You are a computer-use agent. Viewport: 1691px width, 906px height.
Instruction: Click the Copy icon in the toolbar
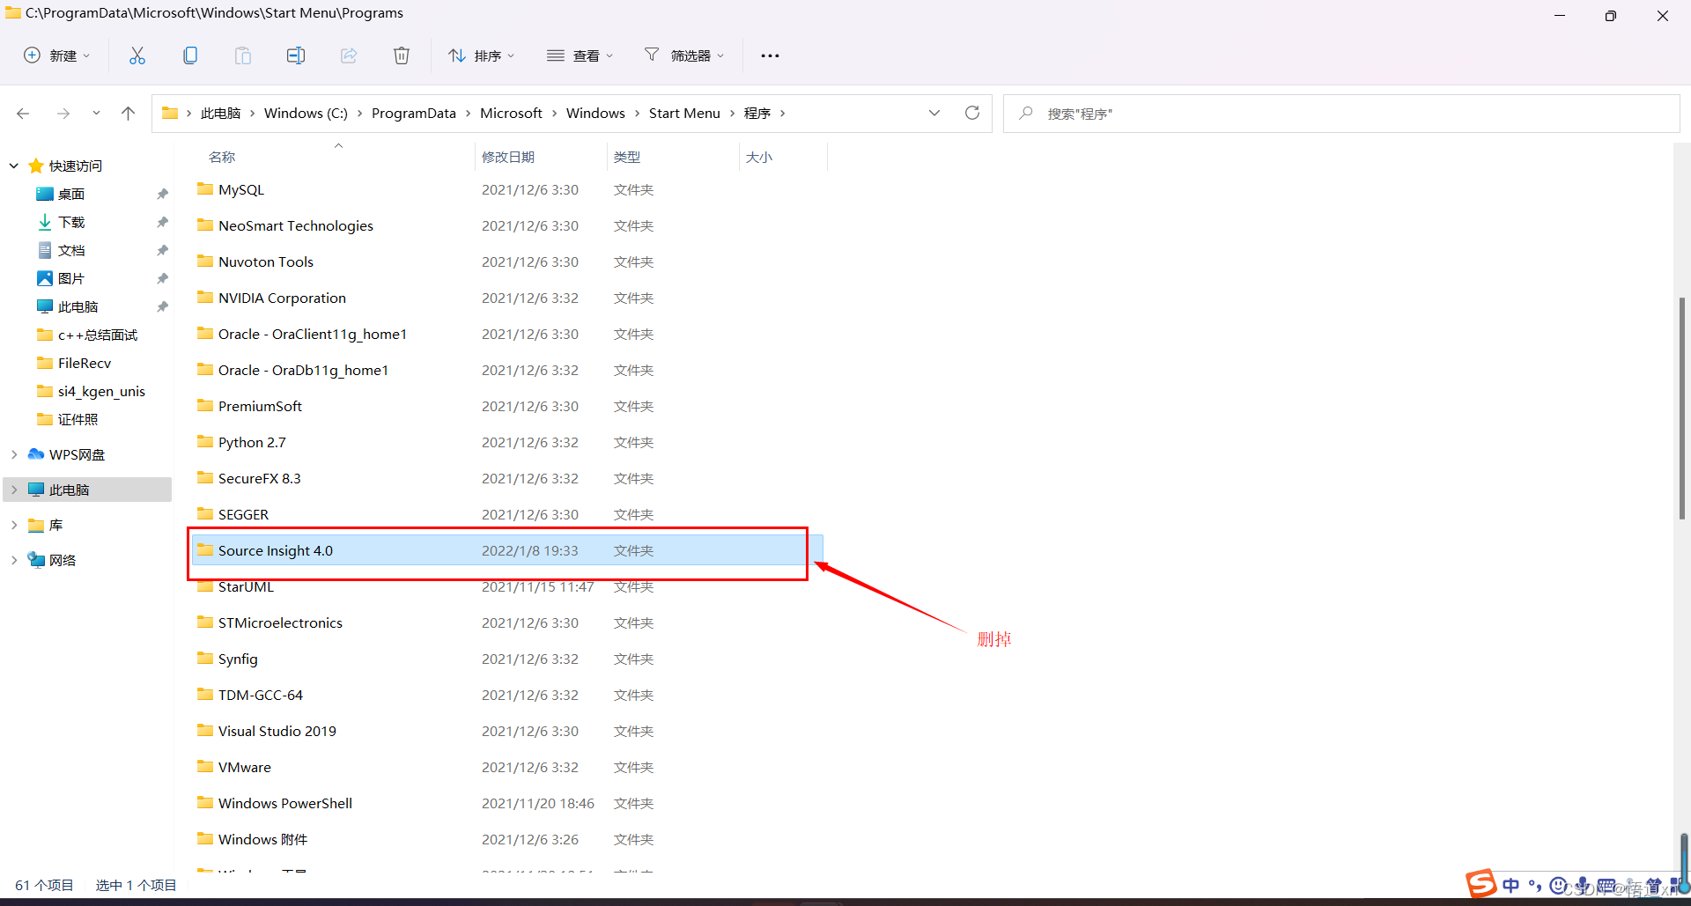pyautogui.click(x=190, y=55)
